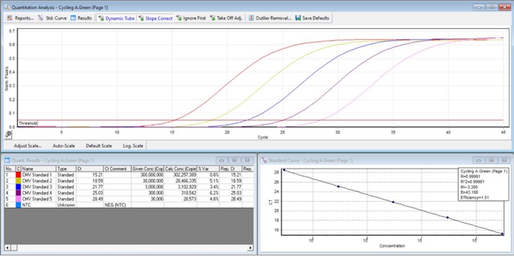Click red swatch for CMV Standard 1
Screen dimensions: 514x256
pos(19,175)
